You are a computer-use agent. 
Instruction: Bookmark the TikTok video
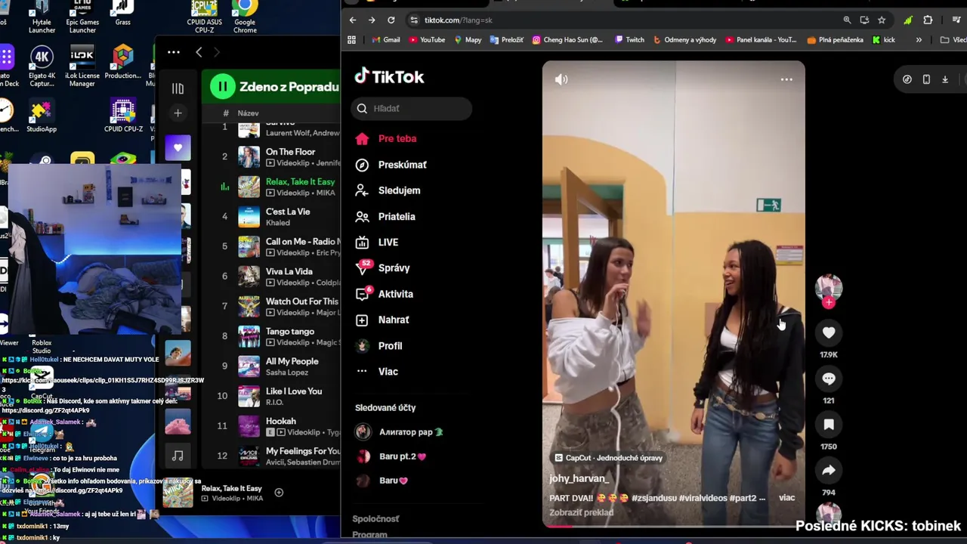click(829, 425)
